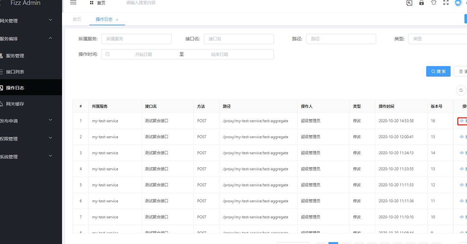Click the grid icon beside 首页 breadcrumb

(x=92, y=3)
